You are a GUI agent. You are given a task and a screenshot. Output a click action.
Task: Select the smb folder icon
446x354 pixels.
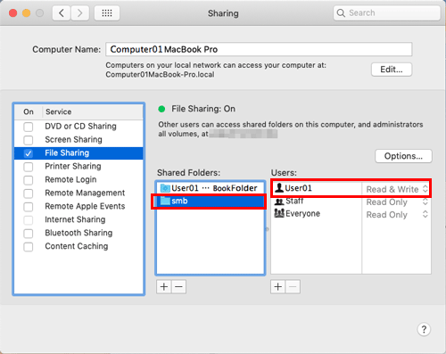tap(165, 201)
